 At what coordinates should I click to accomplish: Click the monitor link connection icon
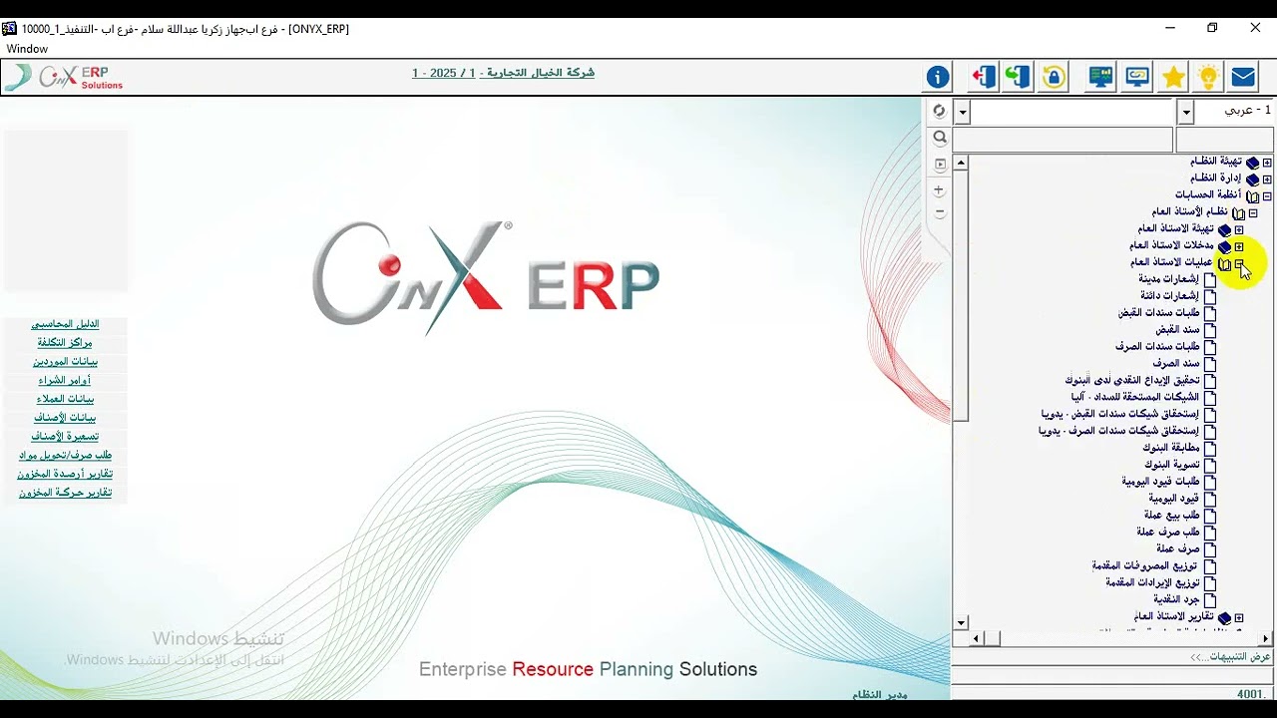coord(1137,77)
